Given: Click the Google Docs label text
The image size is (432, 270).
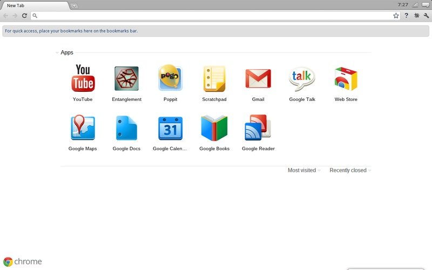Looking at the screenshot, I should (x=126, y=148).
